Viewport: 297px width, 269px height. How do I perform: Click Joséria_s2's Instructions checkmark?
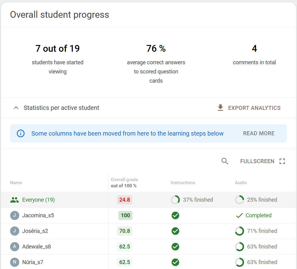175,231
